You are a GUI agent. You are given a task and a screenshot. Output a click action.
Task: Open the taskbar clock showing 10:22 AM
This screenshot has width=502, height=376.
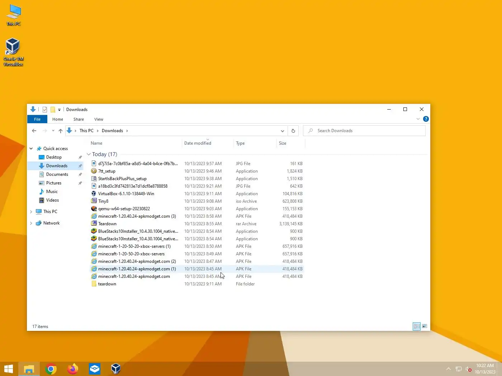(485, 369)
